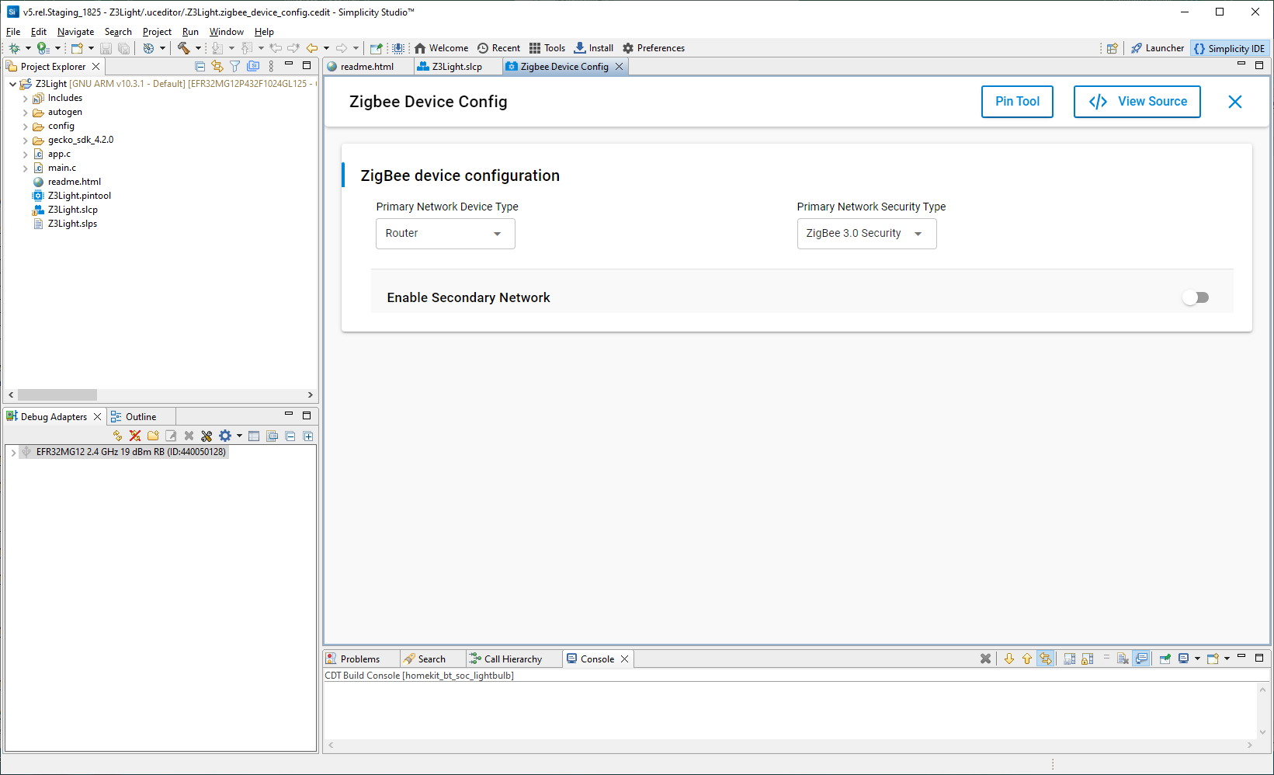Click Collapse All icon in Project Explorer
The width and height of the screenshot is (1274, 775).
200,67
